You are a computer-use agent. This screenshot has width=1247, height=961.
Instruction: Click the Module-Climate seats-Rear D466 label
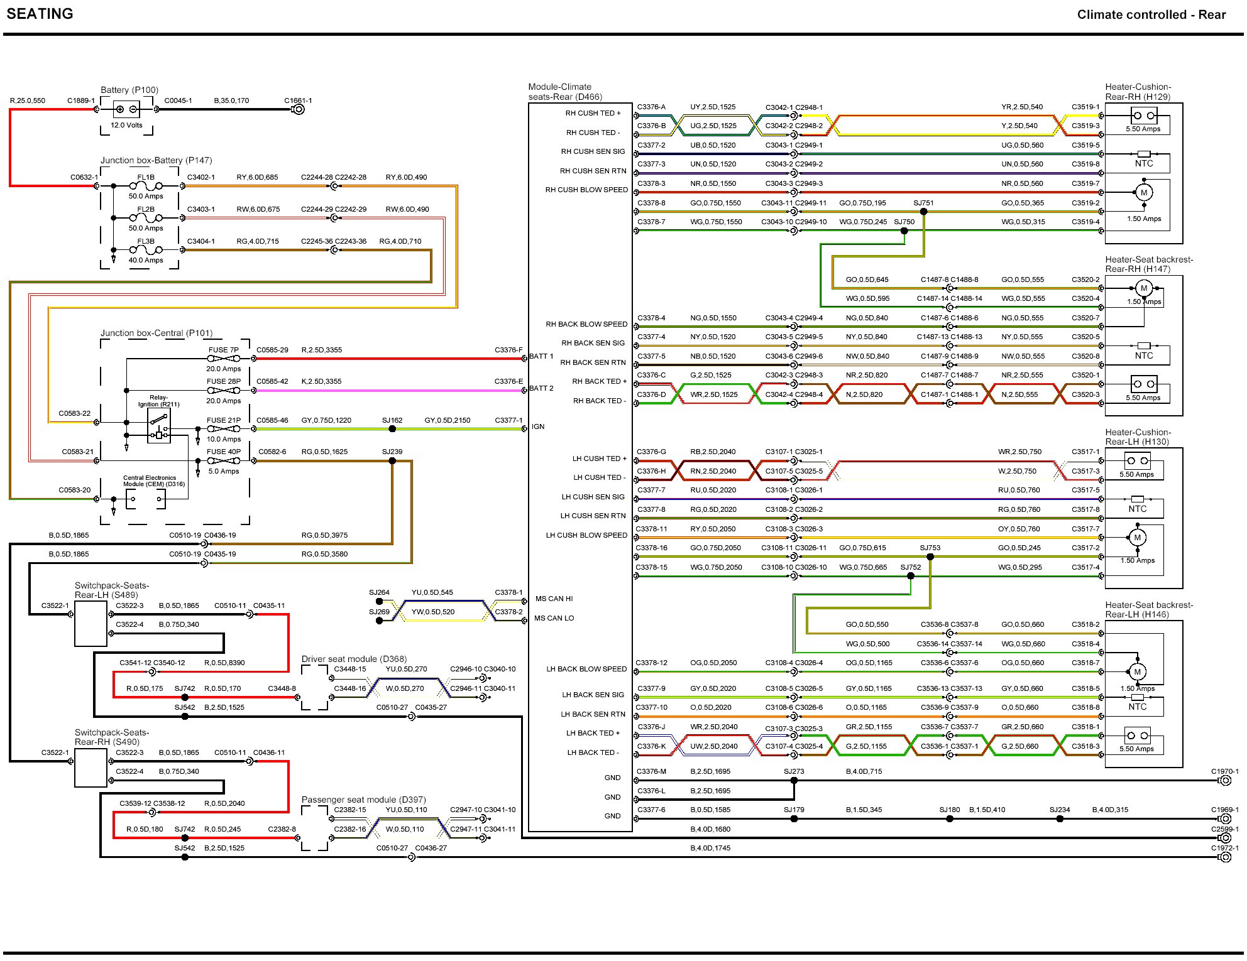564,92
